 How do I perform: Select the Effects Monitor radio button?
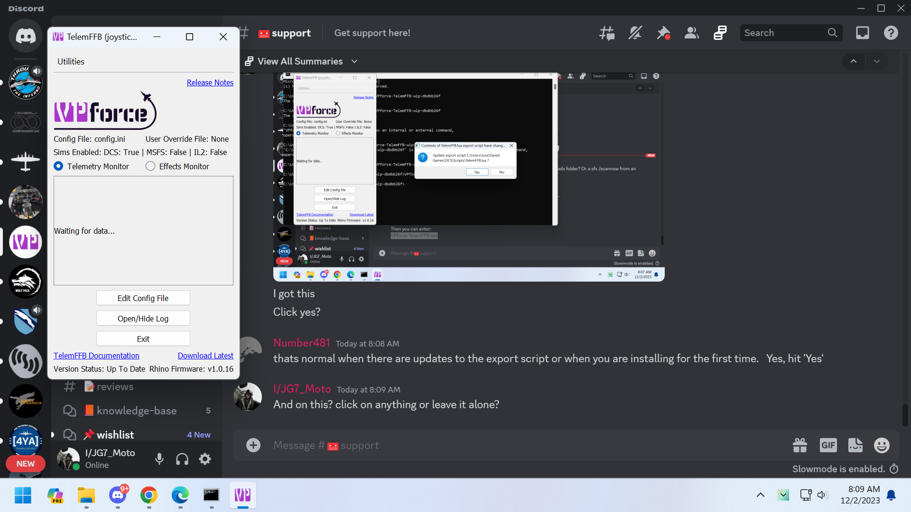[x=150, y=166]
